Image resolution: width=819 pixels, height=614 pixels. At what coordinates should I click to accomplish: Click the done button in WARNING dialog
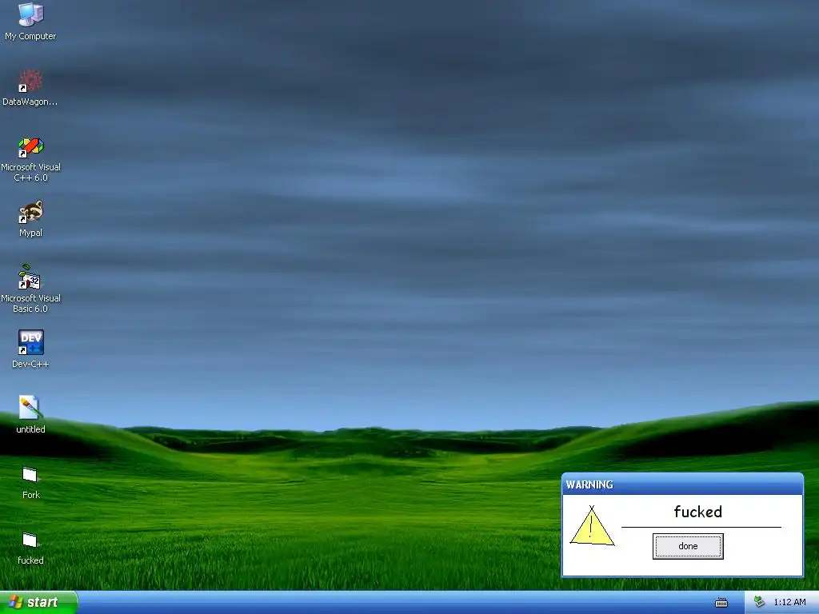688,546
